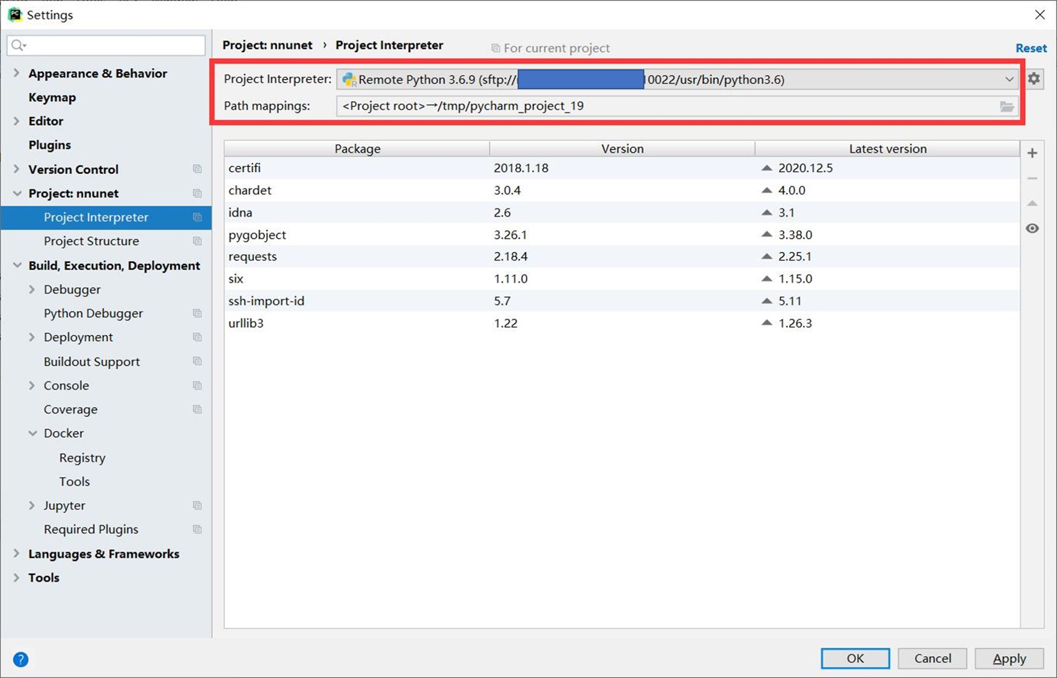1057x678 pixels.
Task: Click the project-level icon beside Jupyter
Action: click(197, 505)
